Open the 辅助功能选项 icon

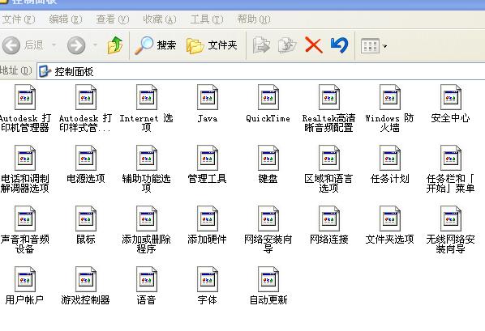tap(146, 158)
